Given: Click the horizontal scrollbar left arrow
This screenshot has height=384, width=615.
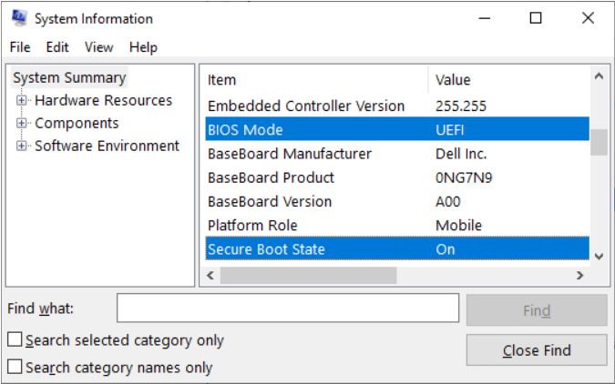Looking at the screenshot, I should pos(211,275).
